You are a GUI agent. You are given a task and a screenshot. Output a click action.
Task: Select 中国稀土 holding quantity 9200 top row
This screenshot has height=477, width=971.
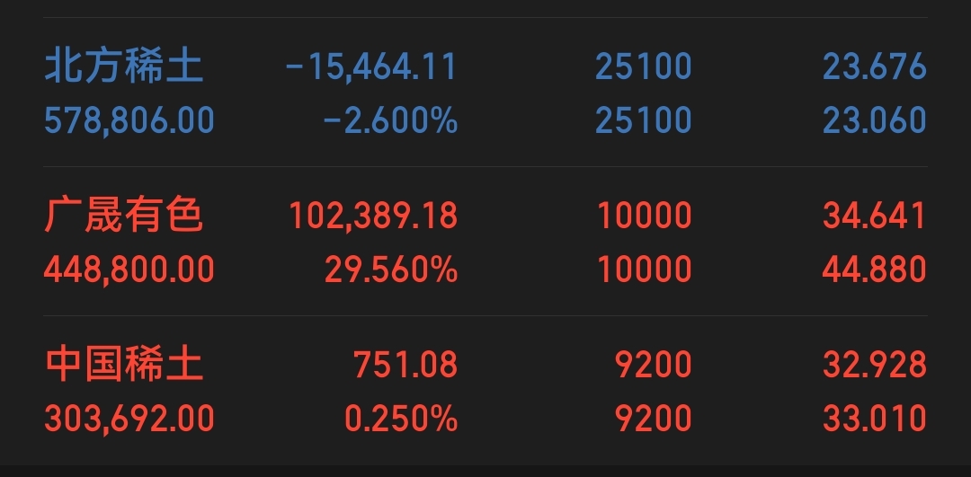click(x=654, y=365)
